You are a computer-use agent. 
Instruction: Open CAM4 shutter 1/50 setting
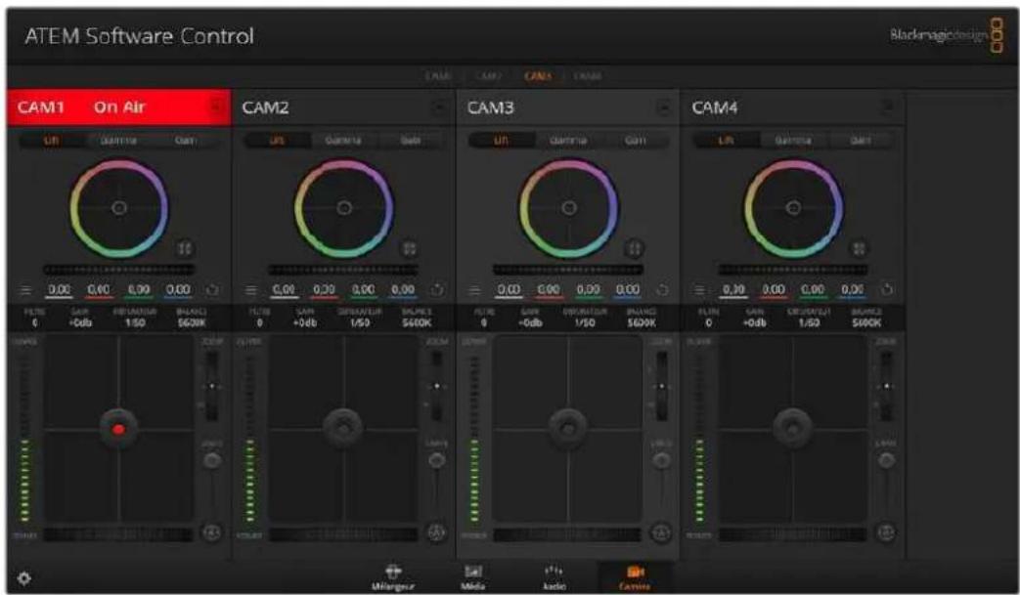tap(809, 319)
